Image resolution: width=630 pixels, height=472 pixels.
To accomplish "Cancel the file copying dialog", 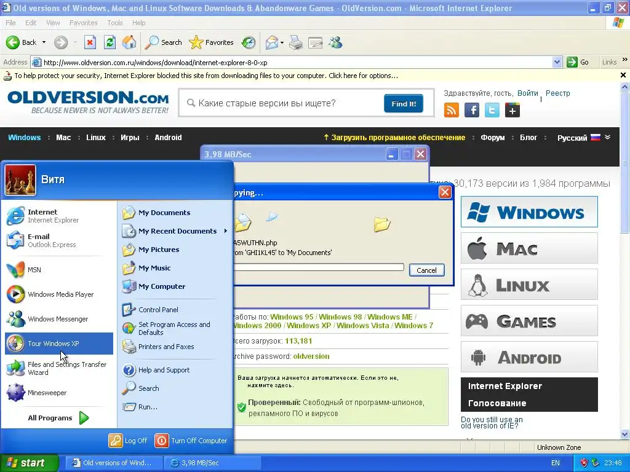I will (426, 270).
